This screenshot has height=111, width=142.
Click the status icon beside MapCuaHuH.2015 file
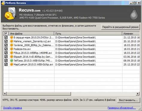[11, 64]
